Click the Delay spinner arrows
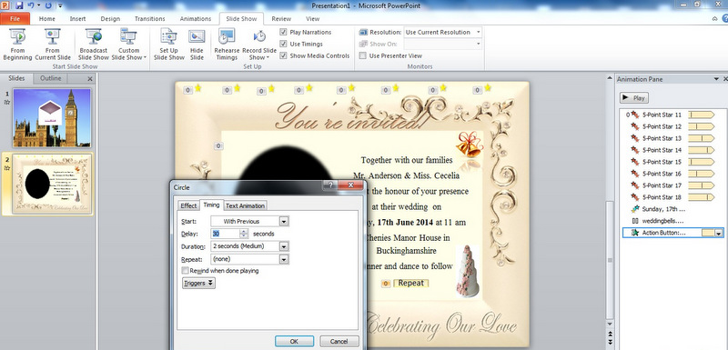This screenshot has width=728, height=350. 244,234
